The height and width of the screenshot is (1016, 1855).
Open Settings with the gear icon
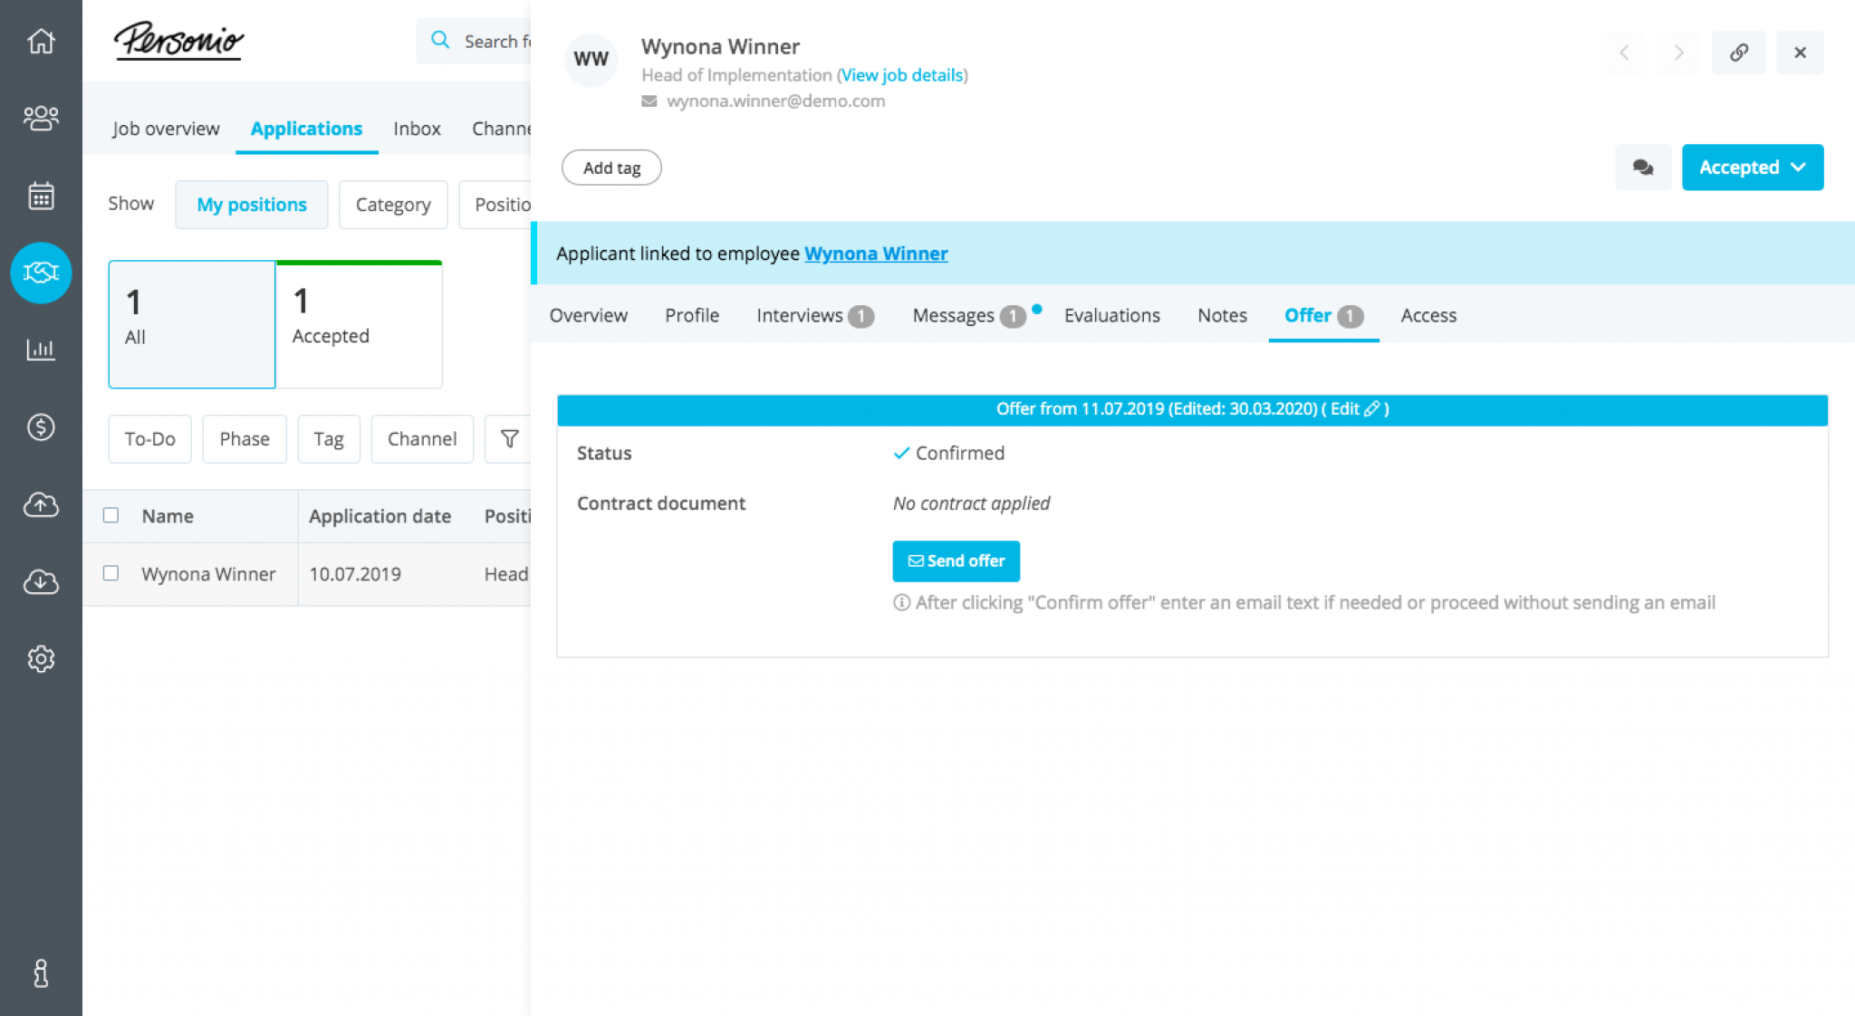coord(41,659)
